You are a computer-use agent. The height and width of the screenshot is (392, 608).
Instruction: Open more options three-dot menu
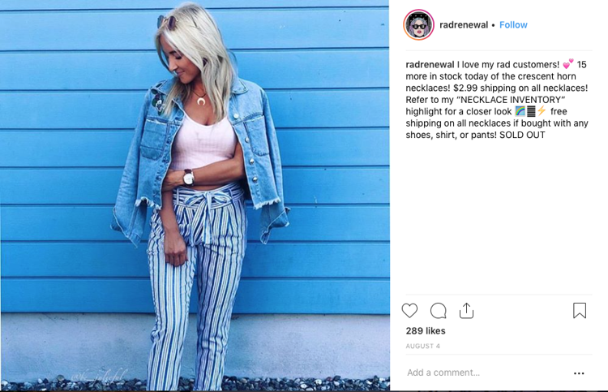(579, 373)
